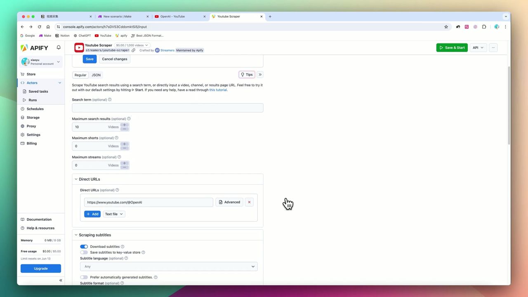Switch to the JSON input tab
The height and width of the screenshot is (297, 528).
[x=96, y=75]
